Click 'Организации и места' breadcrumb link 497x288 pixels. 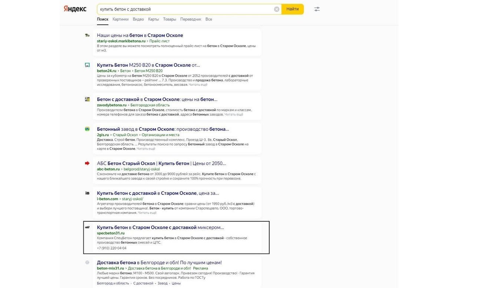(161, 135)
